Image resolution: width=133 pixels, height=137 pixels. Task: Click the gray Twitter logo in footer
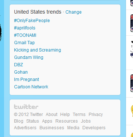click(26, 107)
